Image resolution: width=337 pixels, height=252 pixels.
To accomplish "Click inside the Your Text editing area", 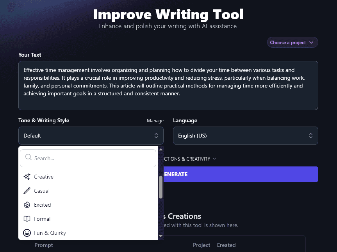I will [168, 85].
